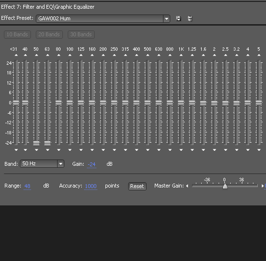Click the 50 band slider handle
The image size is (266, 261).
pos(36,143)
